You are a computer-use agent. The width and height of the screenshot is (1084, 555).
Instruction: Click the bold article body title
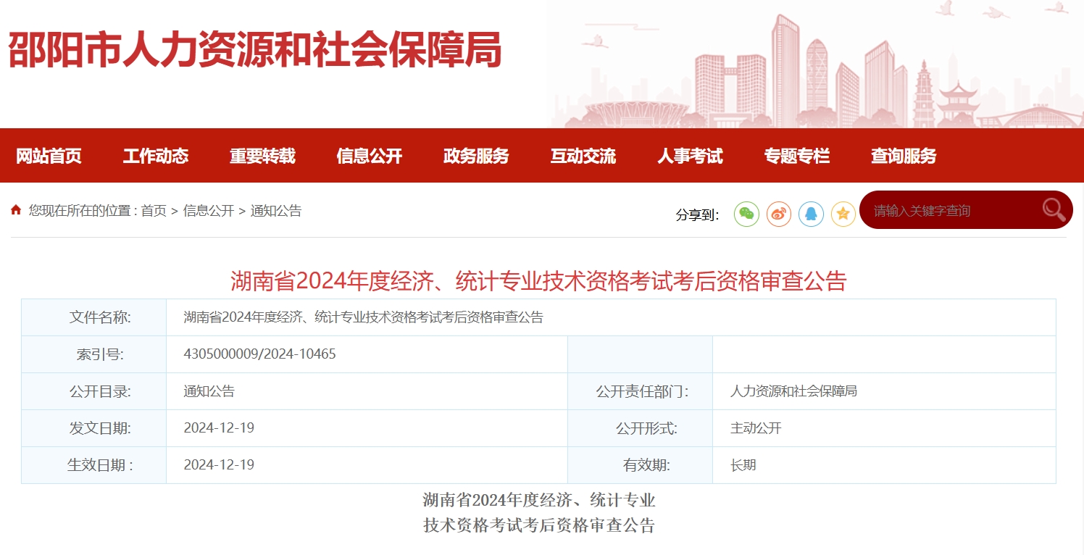539,513
